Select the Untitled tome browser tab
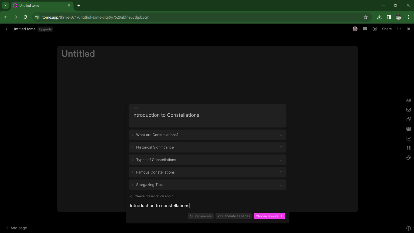Viewport: 414px width, 233px height. click(40, 5)
